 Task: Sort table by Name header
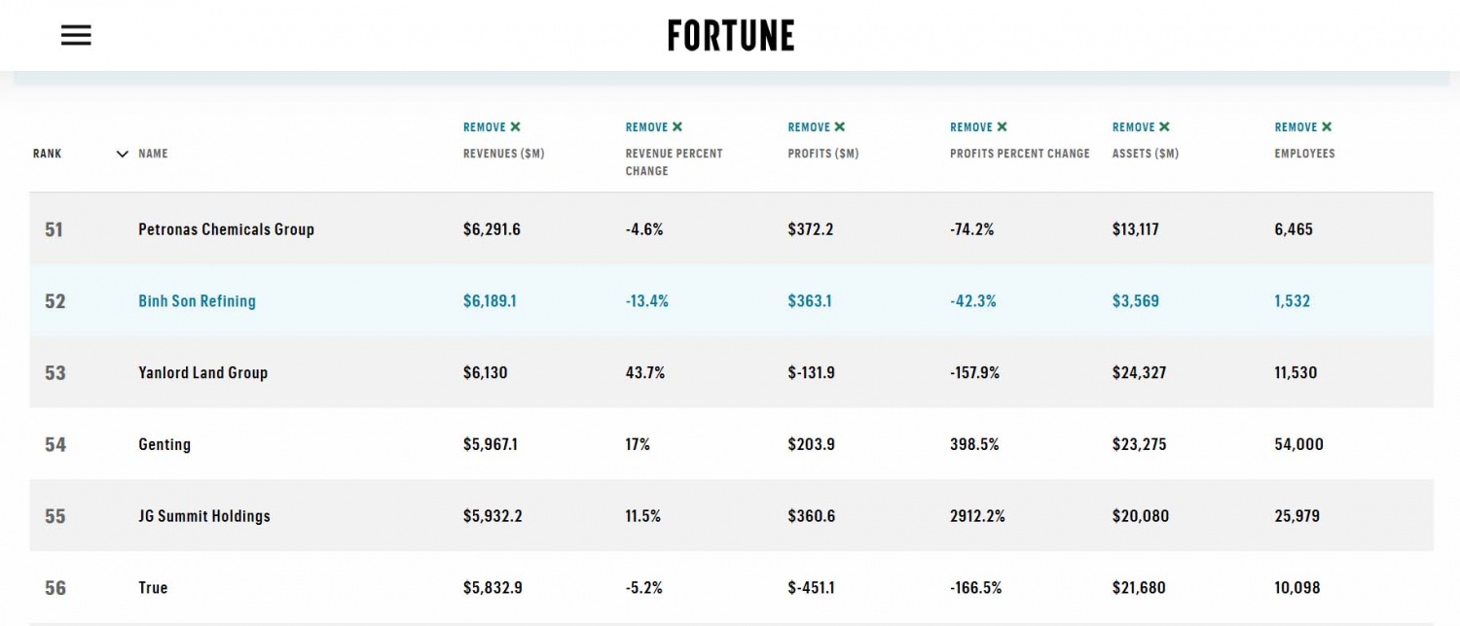click(x=153, y=154)
